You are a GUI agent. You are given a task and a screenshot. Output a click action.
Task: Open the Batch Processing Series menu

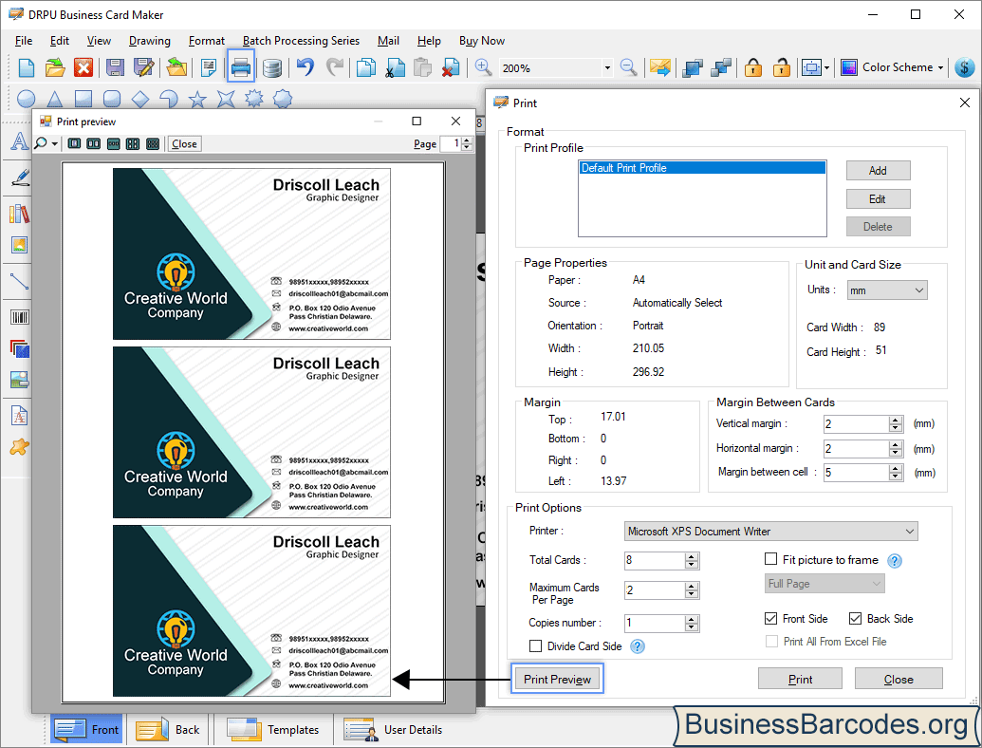[x=301, y=41]
